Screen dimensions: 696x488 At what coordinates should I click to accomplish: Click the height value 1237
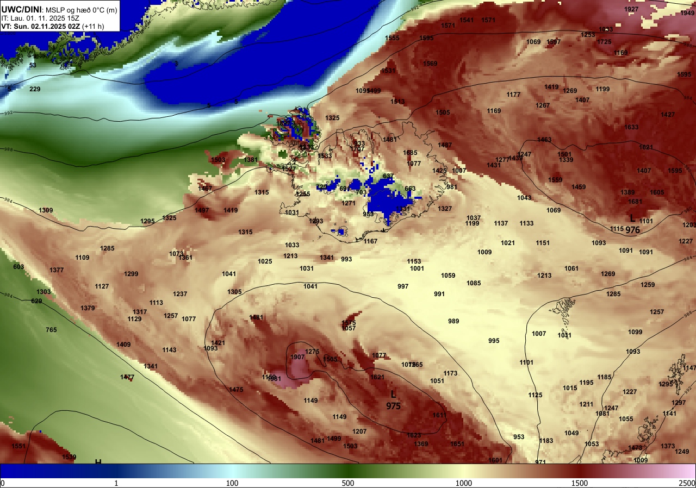[180, 294]
